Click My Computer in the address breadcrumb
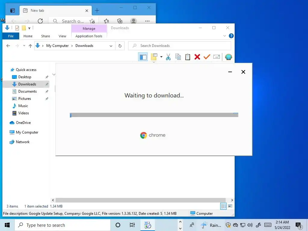The width and height of the screenshot is (308, 231). 57,46
